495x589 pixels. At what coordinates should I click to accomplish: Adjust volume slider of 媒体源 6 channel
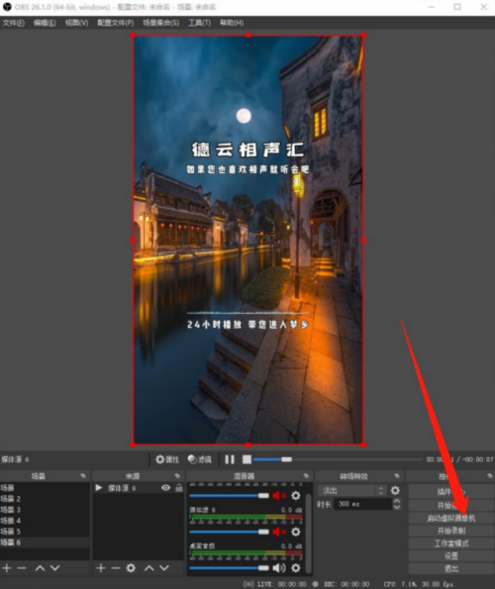click(x=229, y=532)
